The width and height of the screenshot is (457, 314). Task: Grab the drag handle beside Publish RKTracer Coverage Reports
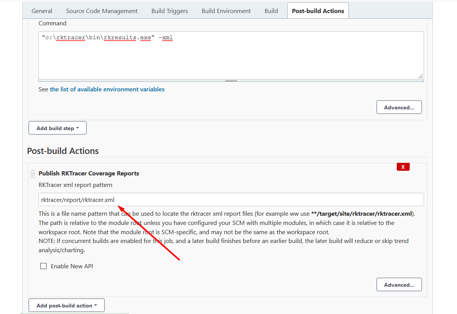(x=33, y=173)
